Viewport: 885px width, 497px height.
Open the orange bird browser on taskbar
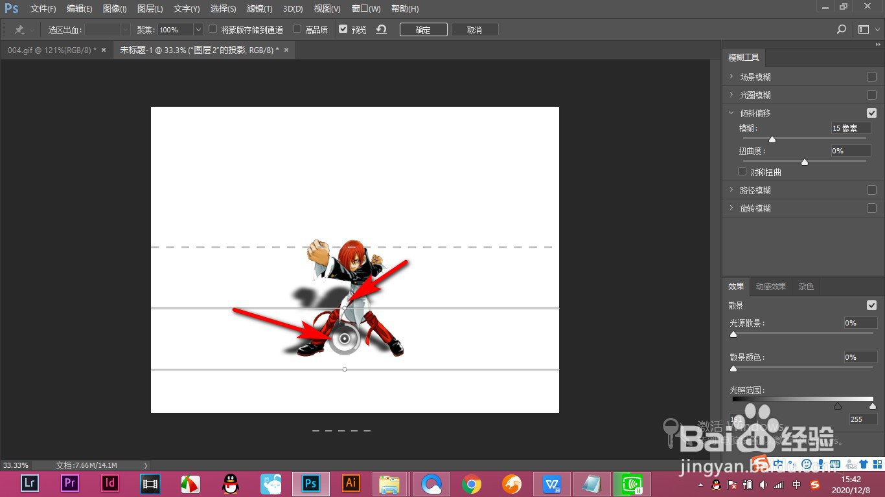(x=512, y=483)
